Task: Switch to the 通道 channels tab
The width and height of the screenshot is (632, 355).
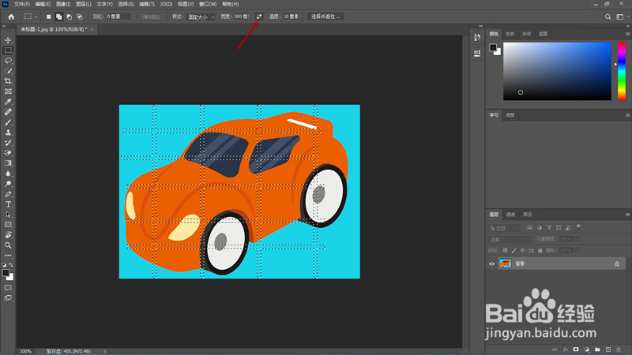Action: point(511,215)
